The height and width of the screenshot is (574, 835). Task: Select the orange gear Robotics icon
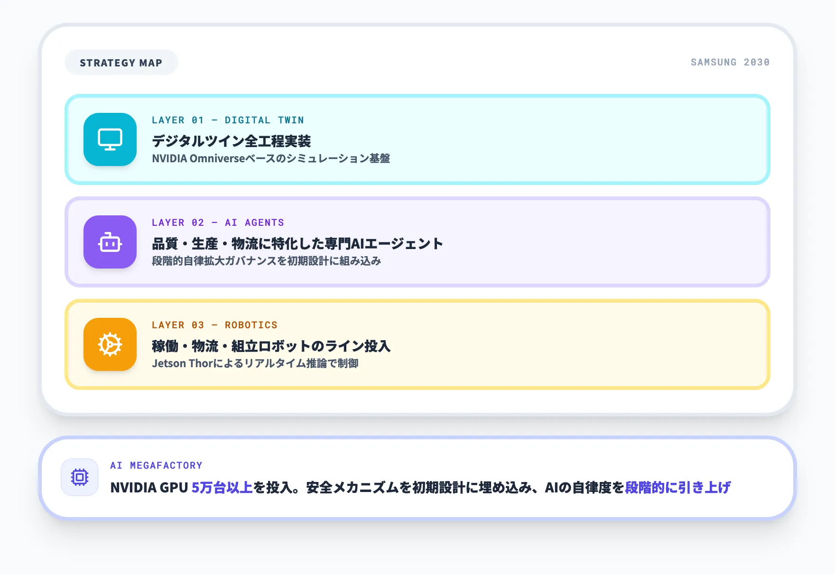pos(110,344)
